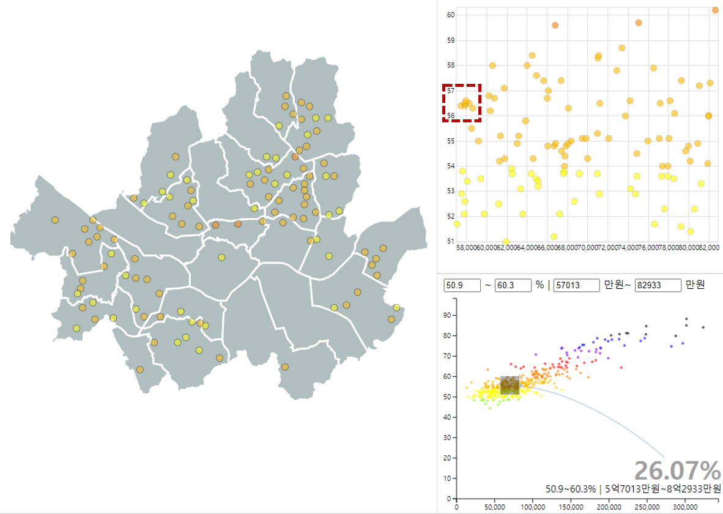Click the '50.9~60.3% | 5억7013만원~8억2933만원' summary text

[x=633, y=489]
